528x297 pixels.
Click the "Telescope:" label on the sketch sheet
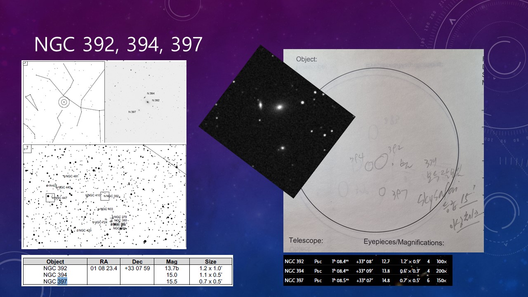coord(306,240)
